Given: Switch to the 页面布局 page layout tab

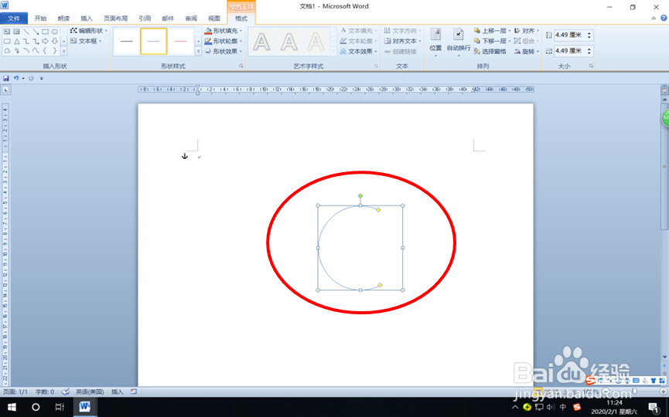Looking at the screenshot, I should click(x=115, y=19).
